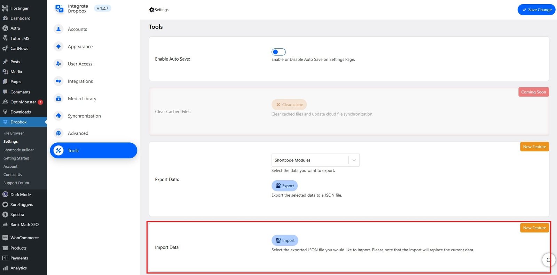Open the Posts menu item
This screenshot has height=275, width=557.
pos(23,62)
